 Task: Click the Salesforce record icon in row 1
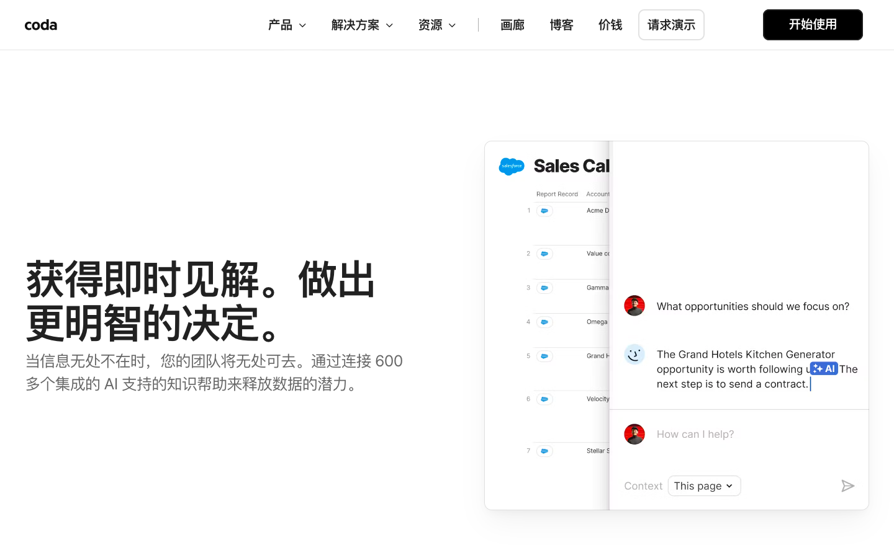[544, 211]
